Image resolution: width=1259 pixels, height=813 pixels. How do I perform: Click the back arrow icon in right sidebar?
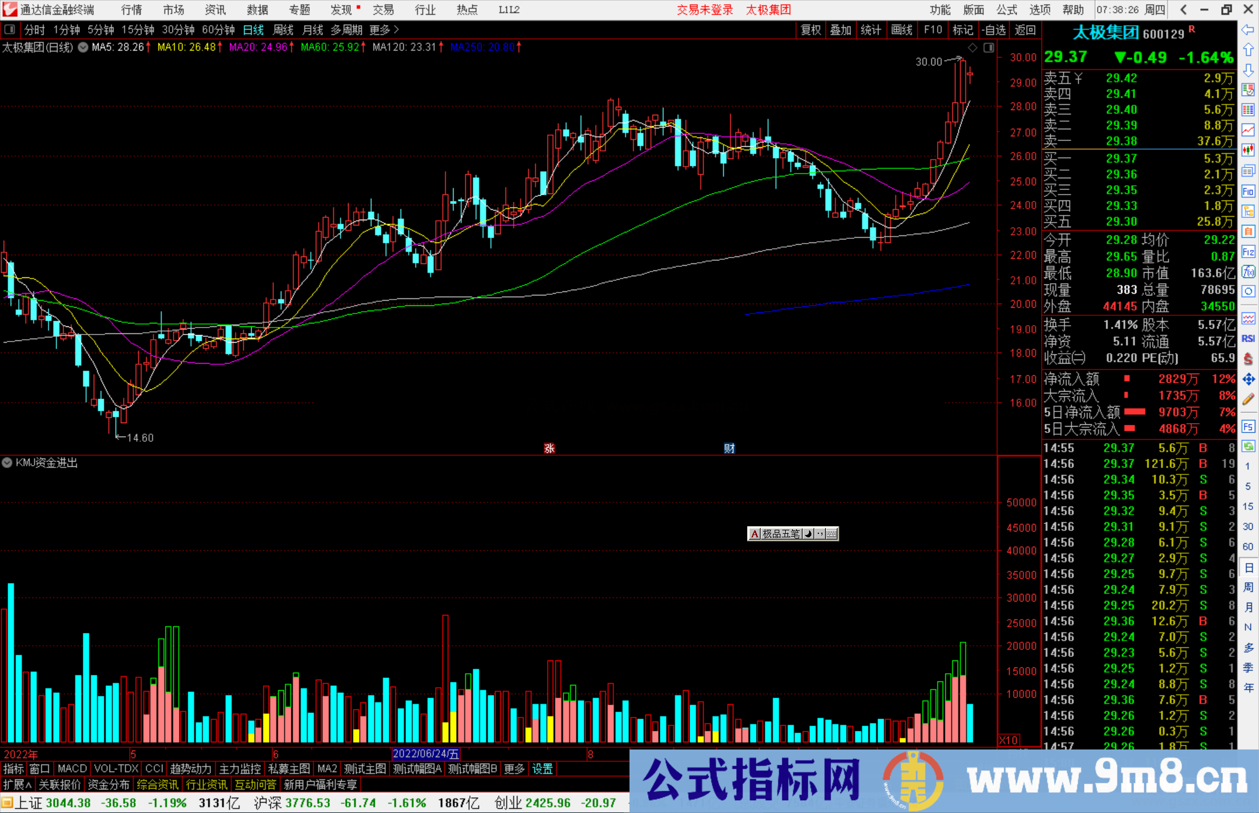click(x=1248, y=30)
